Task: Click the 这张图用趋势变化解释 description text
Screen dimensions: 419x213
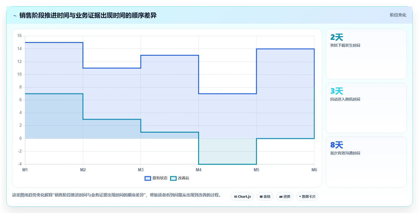Action: click(x=116, y=195)
